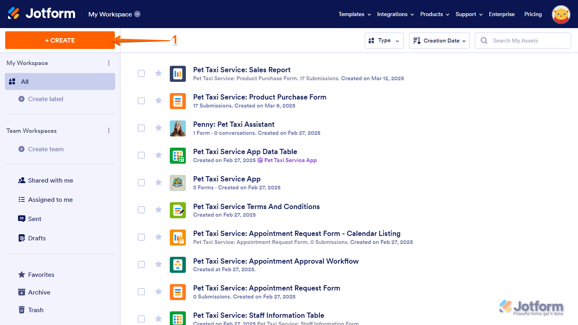
Task: Tick the Terms And Conditions checkbox
Action: pos(141,210)
